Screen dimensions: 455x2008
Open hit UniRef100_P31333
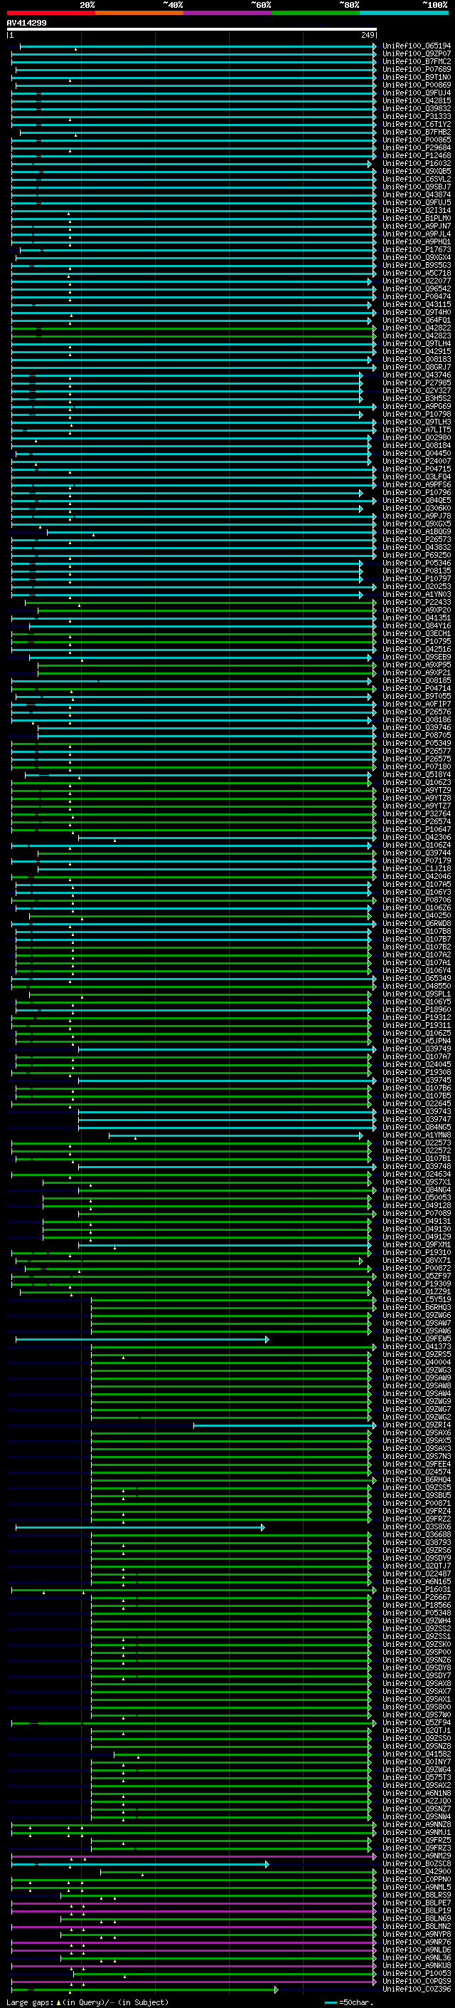coord(417,116)
